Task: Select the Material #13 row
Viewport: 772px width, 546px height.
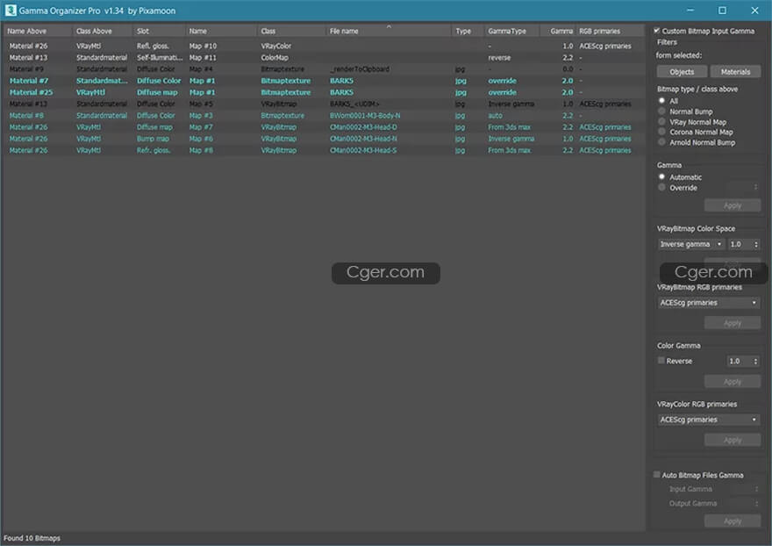Action: click(325, 58)
